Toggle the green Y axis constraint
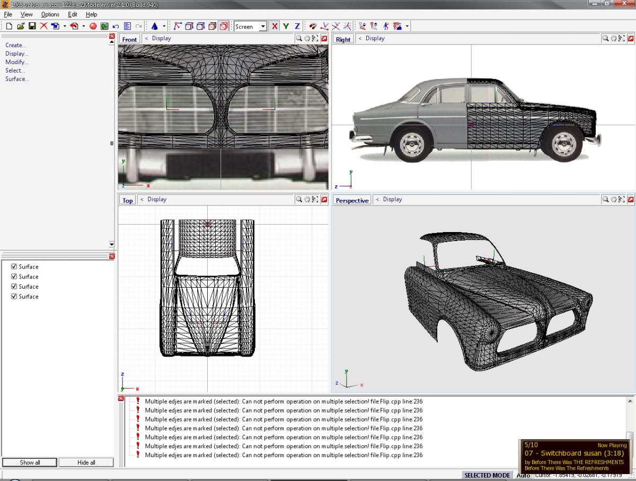Viewport: 636px width, 481px height. tap(286, 26)
